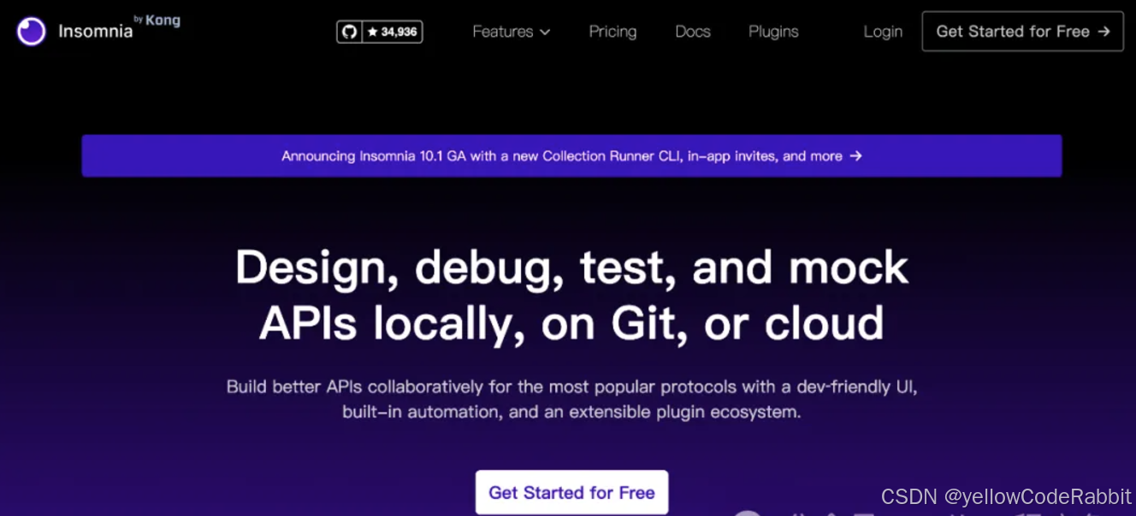The width and height of the screenshot is (1136, 516).
Task: Click the subtitle starting 'Build better APIs collaboratively'
Action: pyautogui.click(x=571, y=399)
